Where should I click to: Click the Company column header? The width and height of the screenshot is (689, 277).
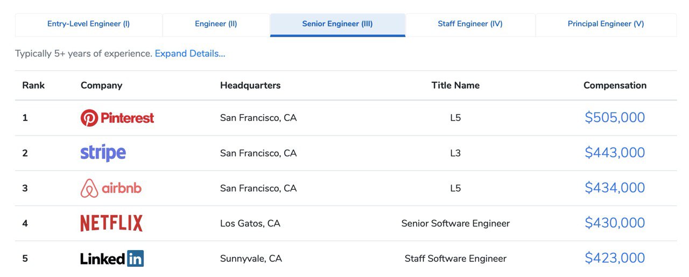point(101,86)
